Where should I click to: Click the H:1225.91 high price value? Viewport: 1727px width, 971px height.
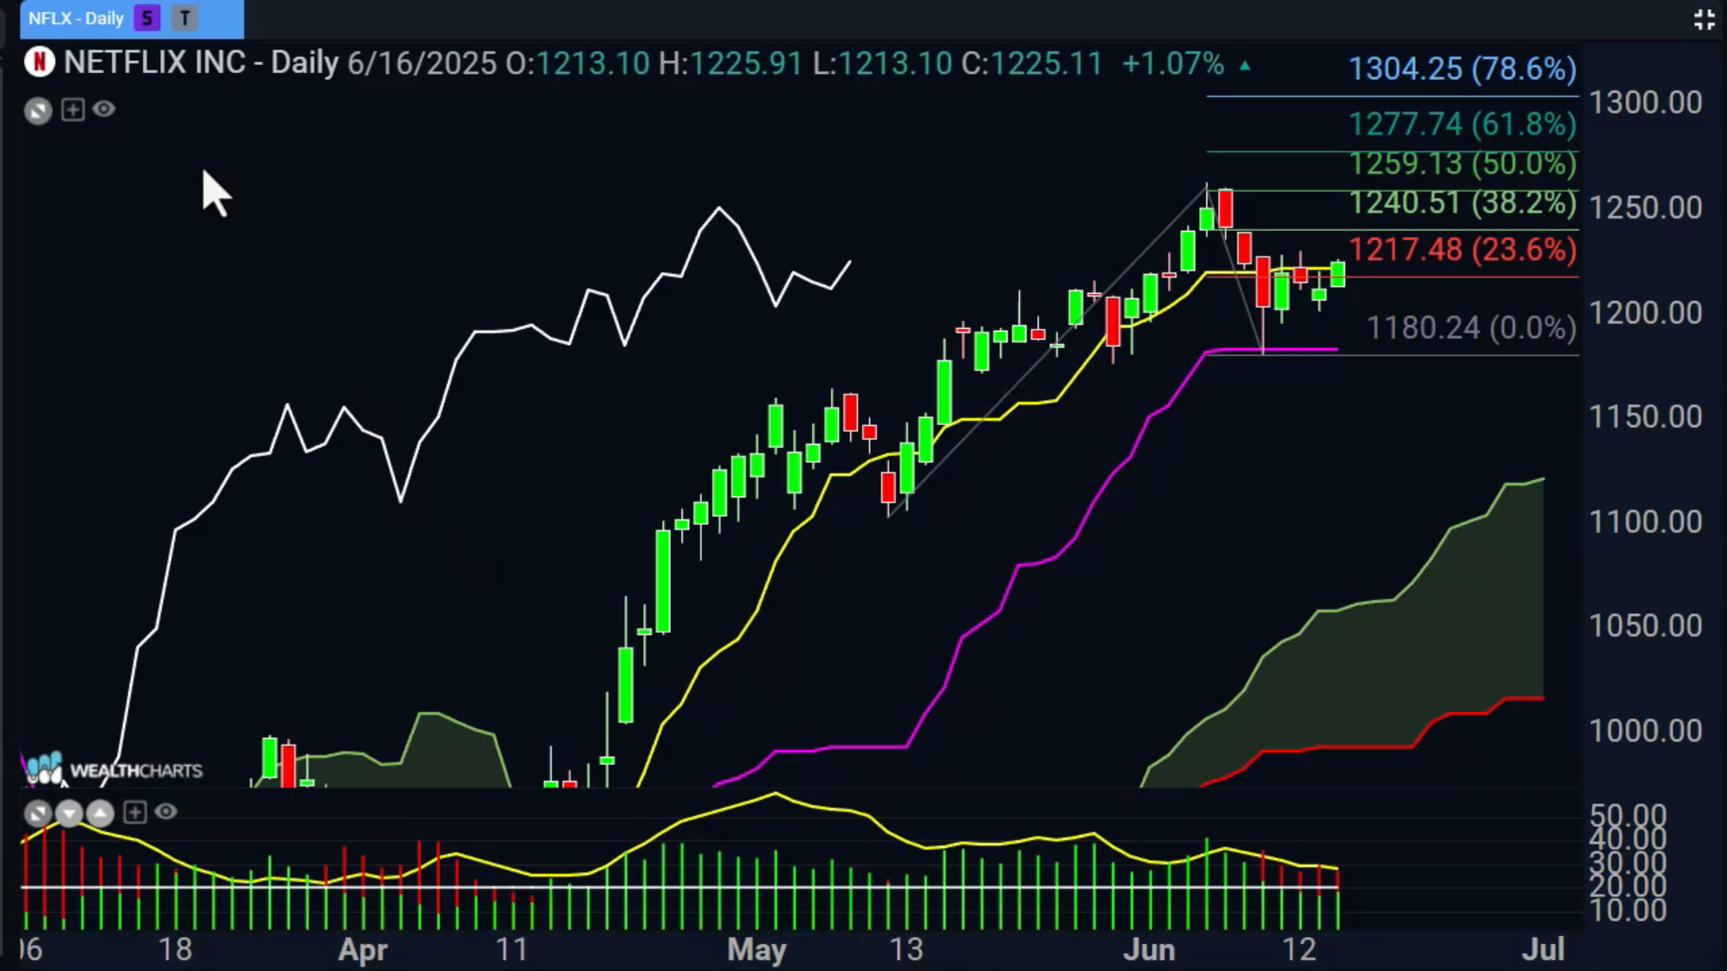click(730, 64)
